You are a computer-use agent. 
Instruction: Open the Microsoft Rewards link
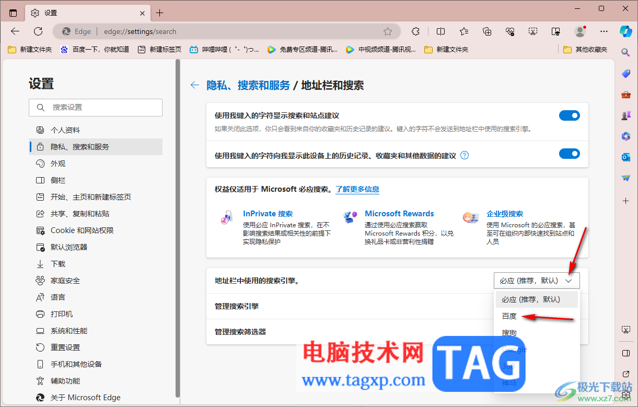(399, 214)
